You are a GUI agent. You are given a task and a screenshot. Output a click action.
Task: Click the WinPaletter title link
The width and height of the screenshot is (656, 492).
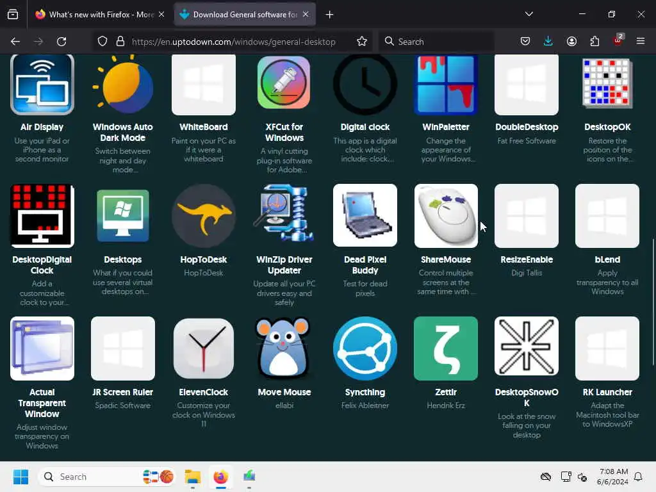[446, 127]
